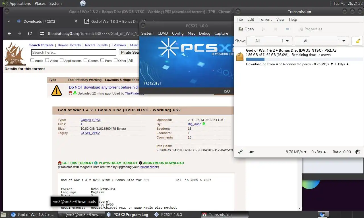Open the Transmission Torrent menu
This screenshot has width=364, height=218.
tap(265, 19)
